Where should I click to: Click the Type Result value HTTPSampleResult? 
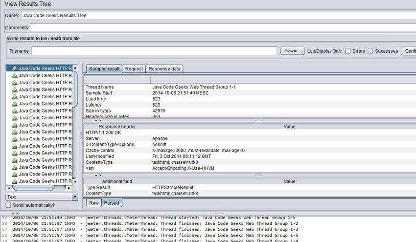pos(173,187)
